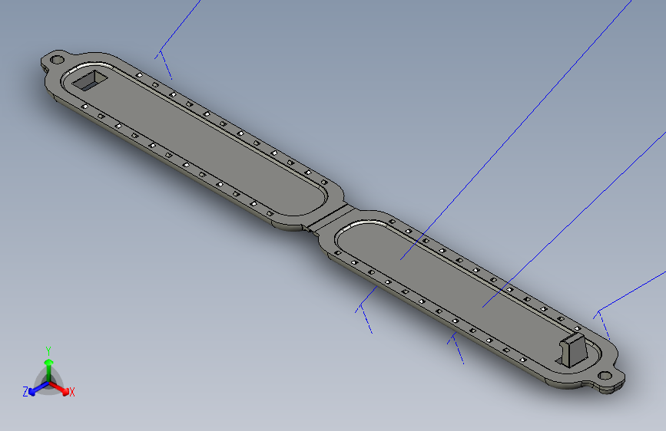Image resolution: width=666 pixels, height=431 pixels.
Task: Select the square cutout in the model
Action: [x=89, y=81]
